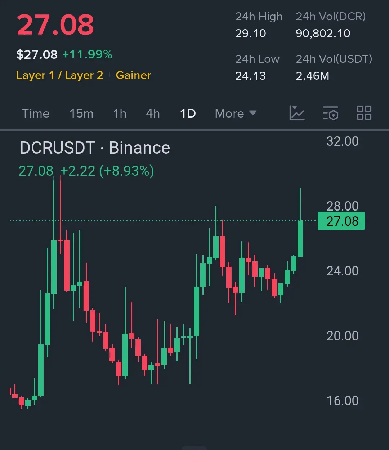This screenshot has width=389, height=450.
Task: Select the 1D timeframe tab
Action: click(x=188, y=114)
